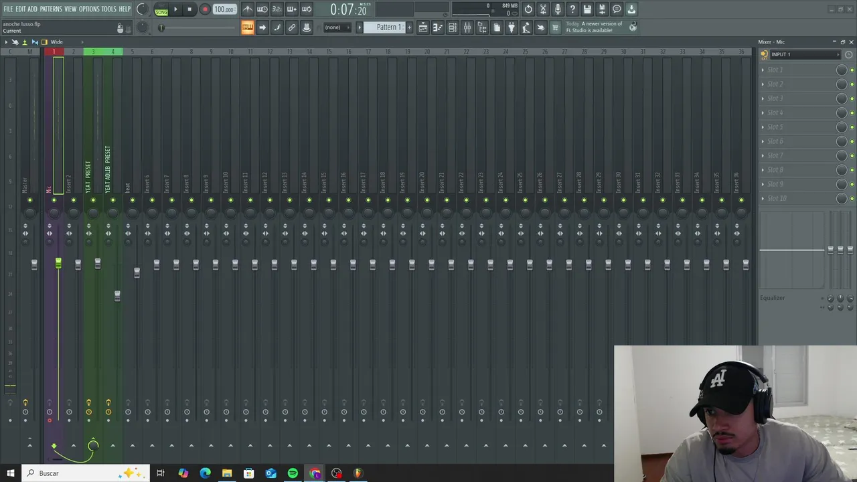Adjust the Mic track volume fader

[58, 264]
